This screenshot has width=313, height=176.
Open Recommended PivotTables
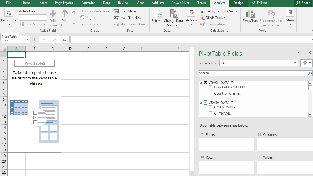271,18
